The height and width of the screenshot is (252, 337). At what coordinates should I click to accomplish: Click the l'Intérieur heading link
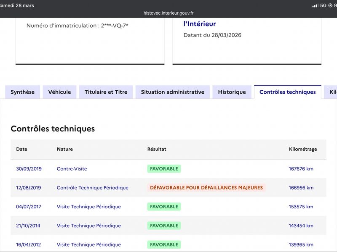[199, 24]
